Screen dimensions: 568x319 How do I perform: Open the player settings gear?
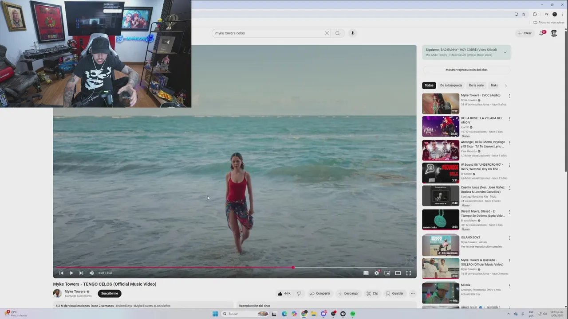(x=377, y=273)
